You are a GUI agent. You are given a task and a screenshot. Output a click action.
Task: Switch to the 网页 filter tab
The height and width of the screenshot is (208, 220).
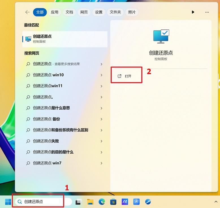point(84,12)
